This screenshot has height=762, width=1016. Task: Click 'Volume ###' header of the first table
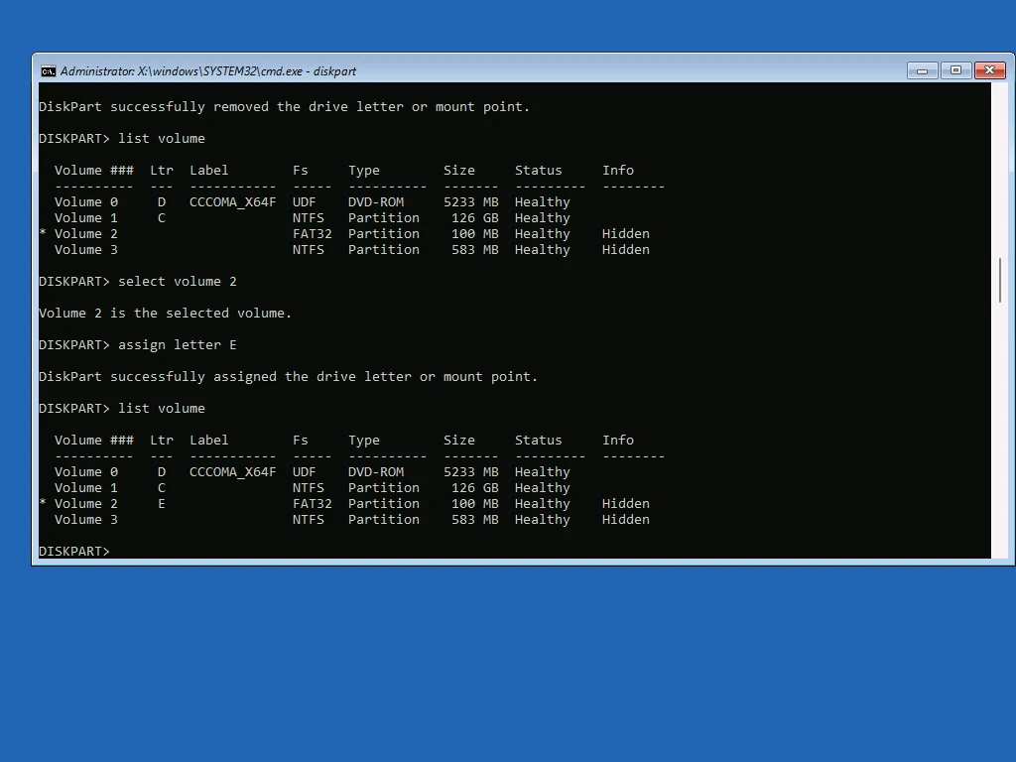click(94, 171)
